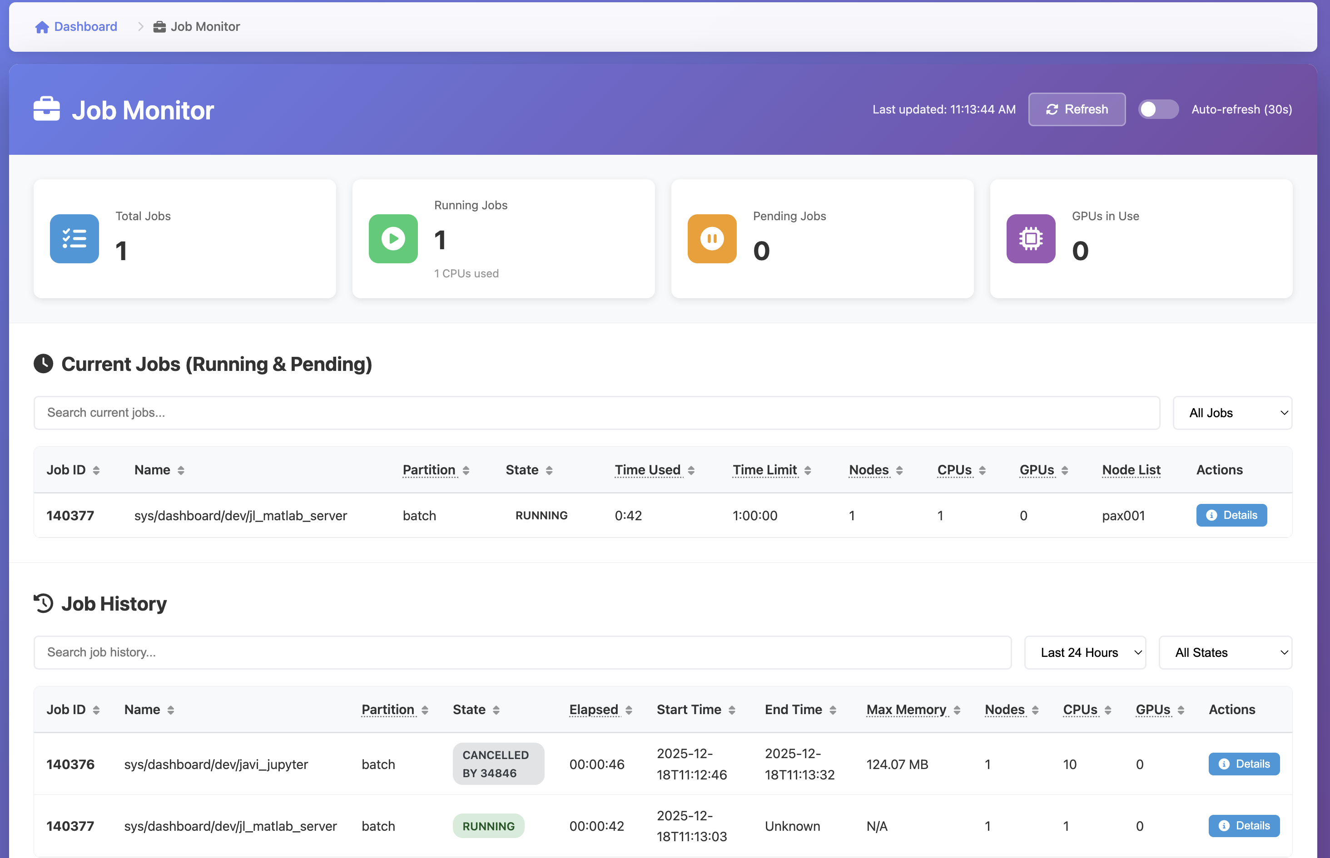This screenshot has width=1330, height=858.
Task: Focus the Search current jobs field
Action: (x=596, y=413)
